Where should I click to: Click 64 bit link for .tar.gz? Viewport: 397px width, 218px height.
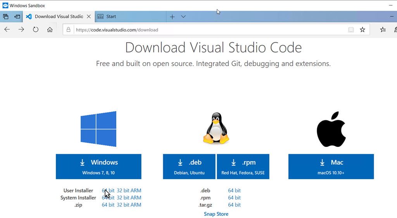(234, 205)
